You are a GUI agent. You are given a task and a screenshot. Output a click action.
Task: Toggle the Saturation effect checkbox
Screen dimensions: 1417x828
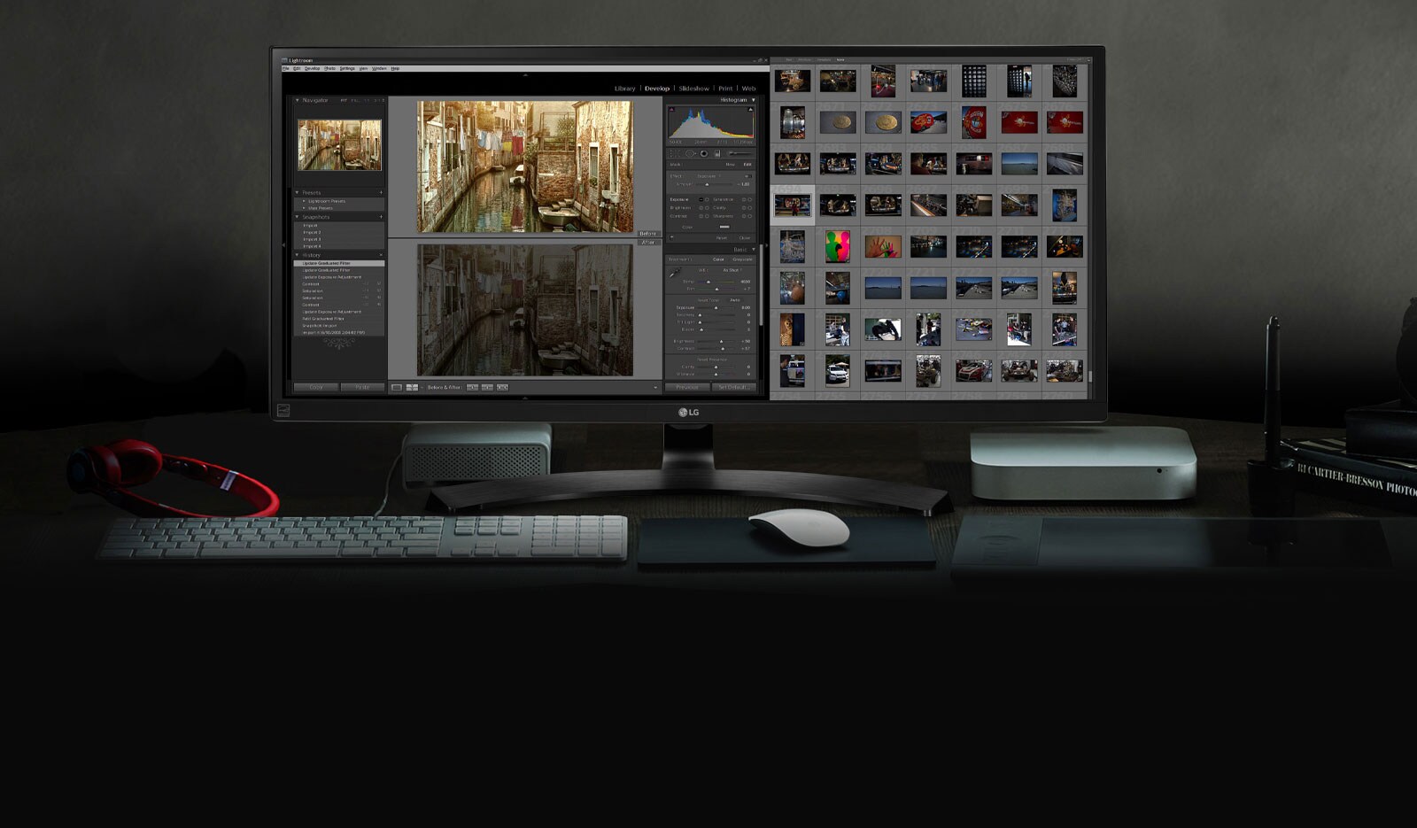744,199
